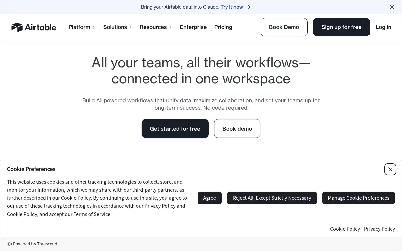
Task: Open the Cookie Policy link
Action: tap(345, 229)
